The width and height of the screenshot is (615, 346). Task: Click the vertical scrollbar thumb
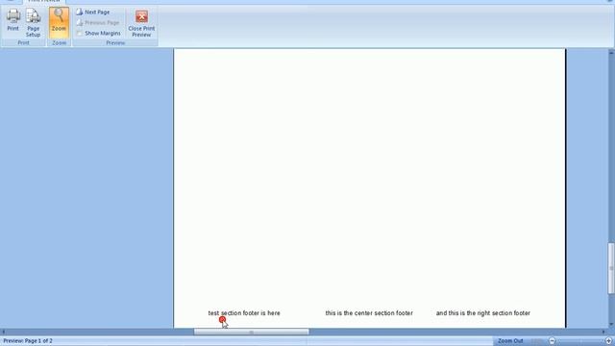click(x=611, y=268)
